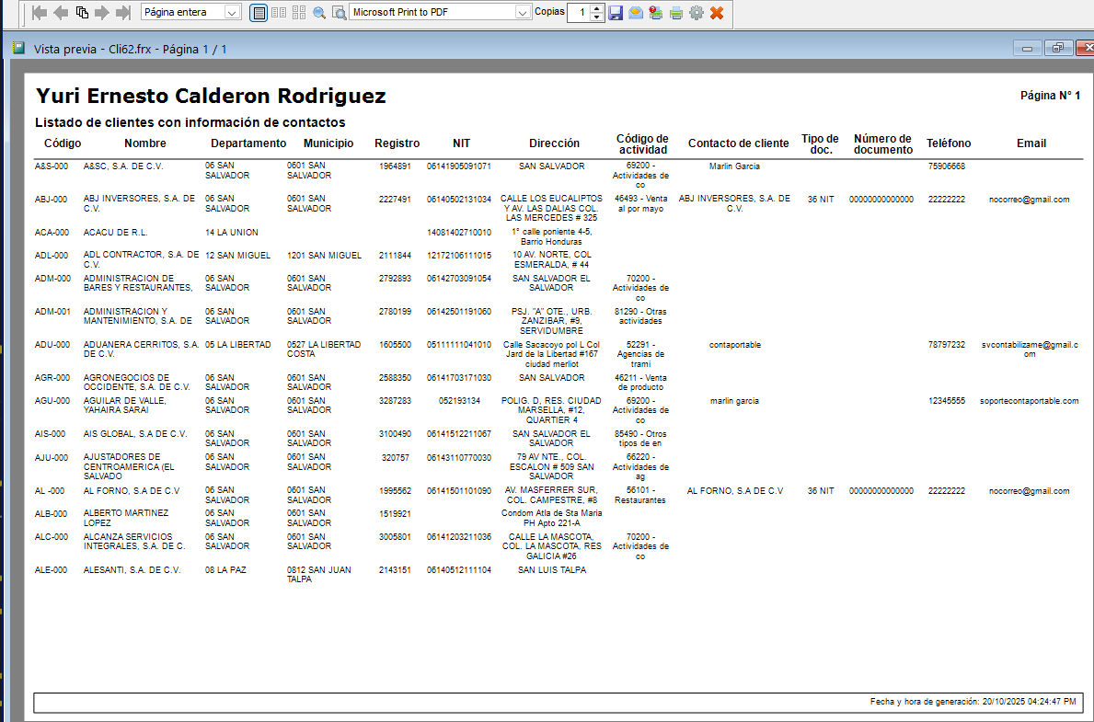Click the Email column header
Screen dimensions: 1094x722
[1031, 143]
